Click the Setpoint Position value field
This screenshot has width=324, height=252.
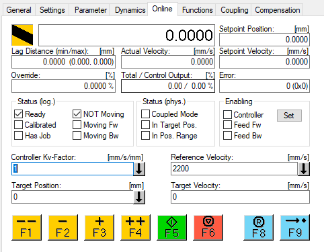coord(264,40)
